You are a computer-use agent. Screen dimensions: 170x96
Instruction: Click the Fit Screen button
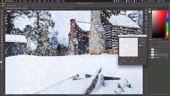26,6
